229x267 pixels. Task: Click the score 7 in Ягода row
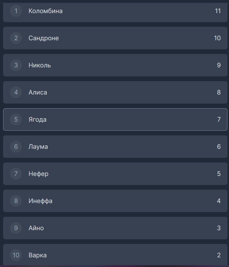point(219,119)
